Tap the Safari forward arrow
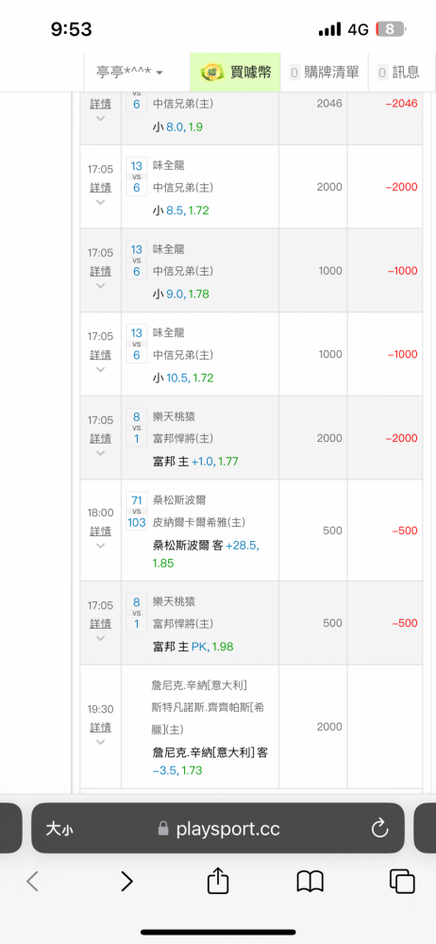 point(126,882)
